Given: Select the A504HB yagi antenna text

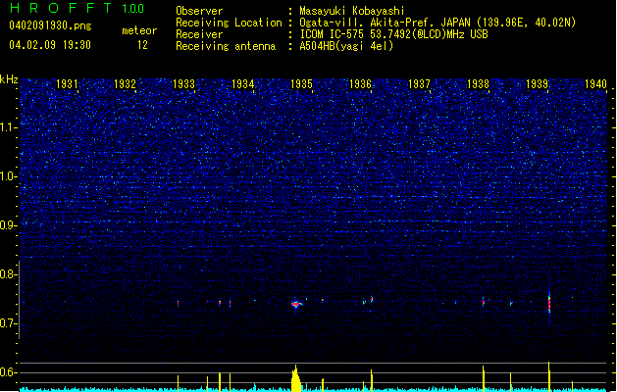Looking at the screenshot, I should pyautogui.click(x=346, y=46).
